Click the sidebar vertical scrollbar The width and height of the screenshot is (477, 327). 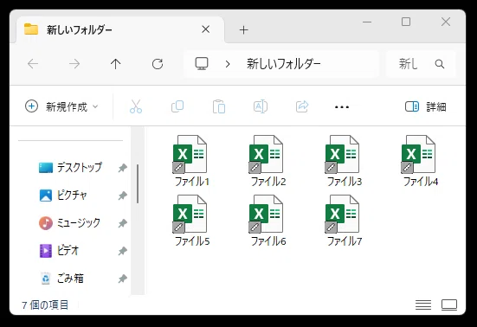pyautogui.click(x=138, y=184)
